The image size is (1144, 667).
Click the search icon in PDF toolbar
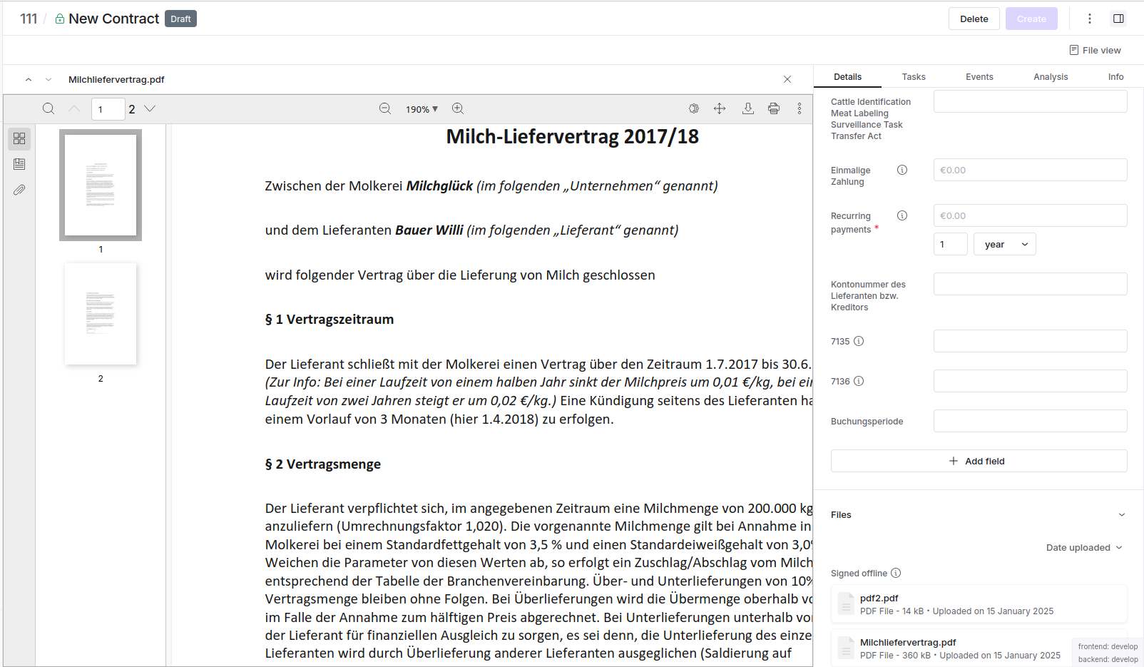tap(48, 108)
